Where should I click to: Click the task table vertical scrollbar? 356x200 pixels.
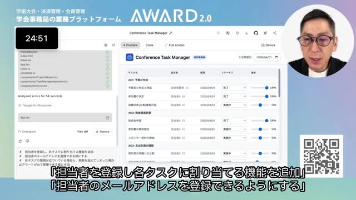coord(279,83)
